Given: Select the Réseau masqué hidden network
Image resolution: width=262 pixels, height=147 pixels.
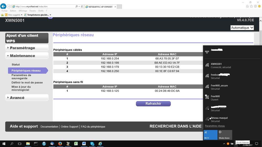Looking at the screenshot, I should tap(232, 119).
